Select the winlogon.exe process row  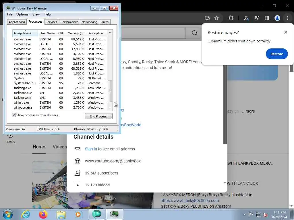click(x=60, y=107)
